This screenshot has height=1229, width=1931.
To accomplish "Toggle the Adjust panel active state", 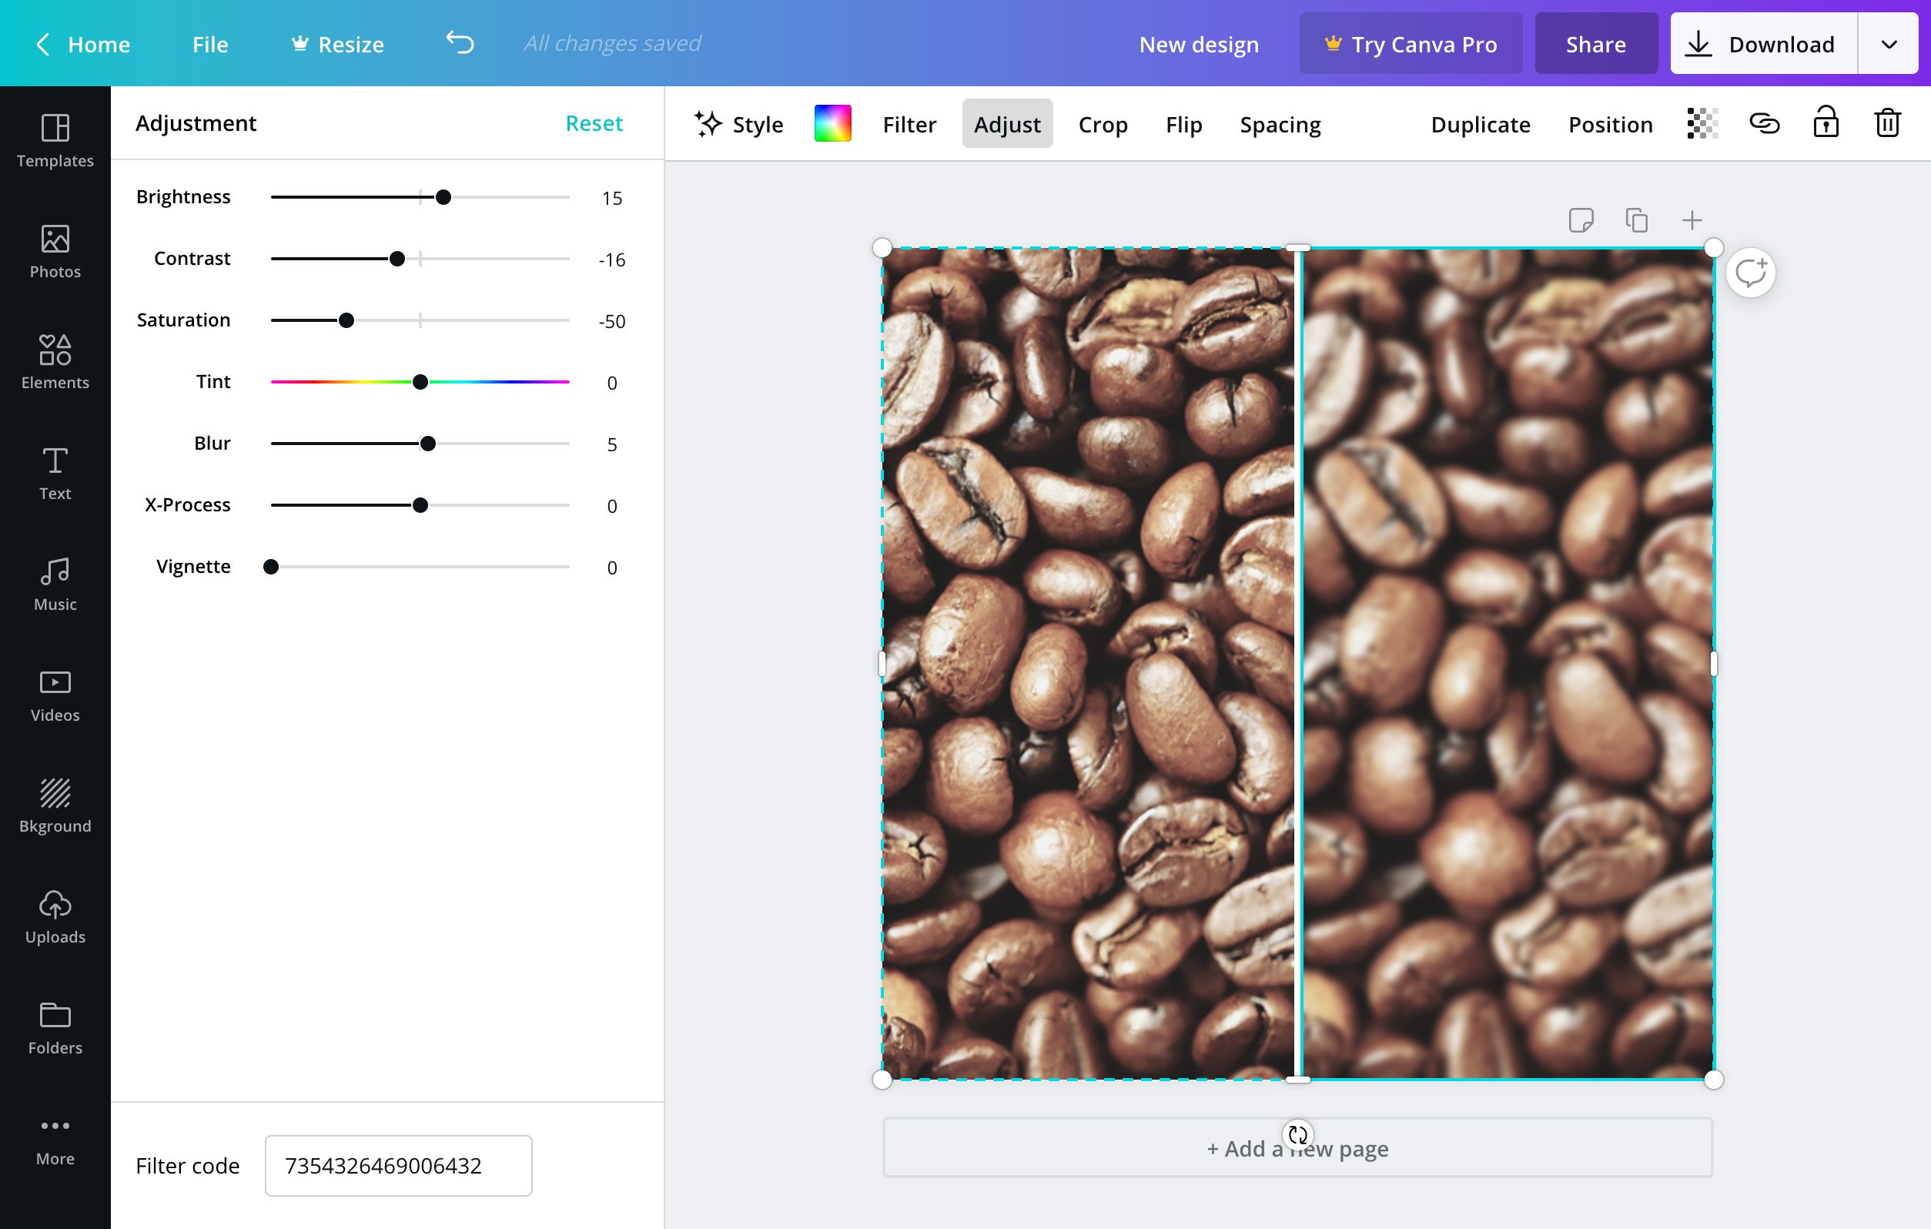I will (1008, 124).
